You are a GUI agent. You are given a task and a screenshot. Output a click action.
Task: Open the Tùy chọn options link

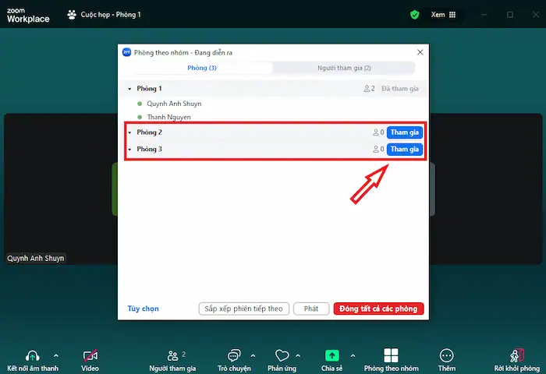pos(144,309)
